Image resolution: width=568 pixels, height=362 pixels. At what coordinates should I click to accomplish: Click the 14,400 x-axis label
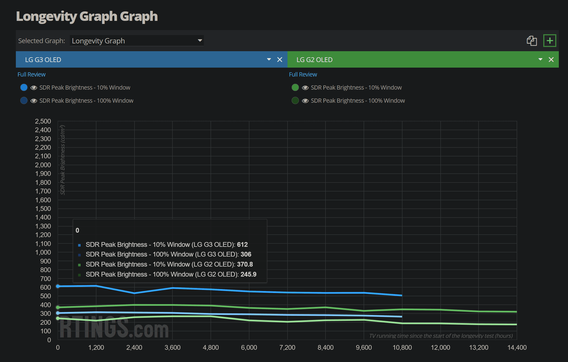[x=517, y=348]
